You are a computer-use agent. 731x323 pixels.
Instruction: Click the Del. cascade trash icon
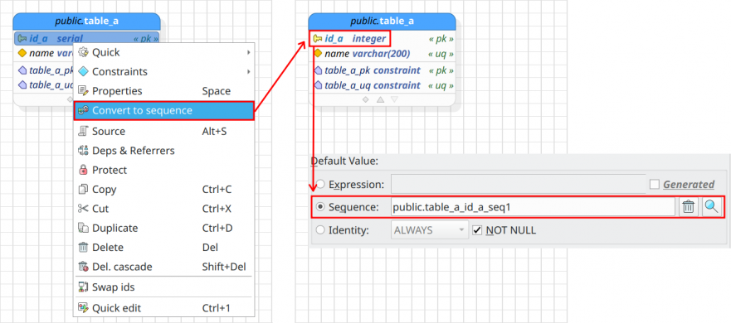pos(83,268)
